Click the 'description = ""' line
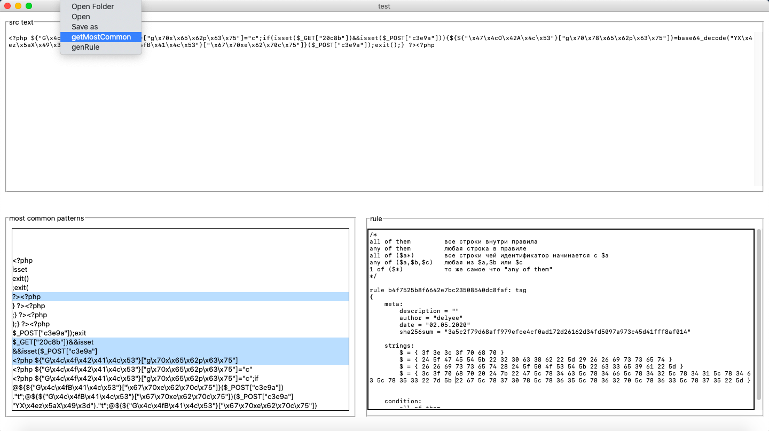769x431 pixels. (x=429, y=311)
